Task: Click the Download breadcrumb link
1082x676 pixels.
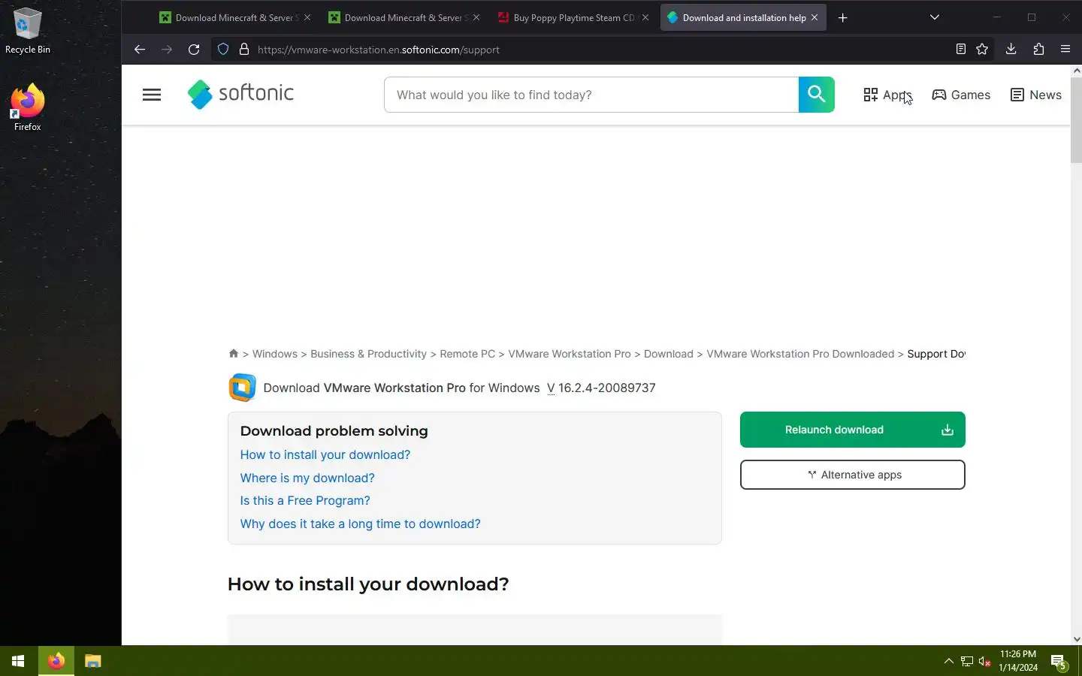Action: coord(669,354)
